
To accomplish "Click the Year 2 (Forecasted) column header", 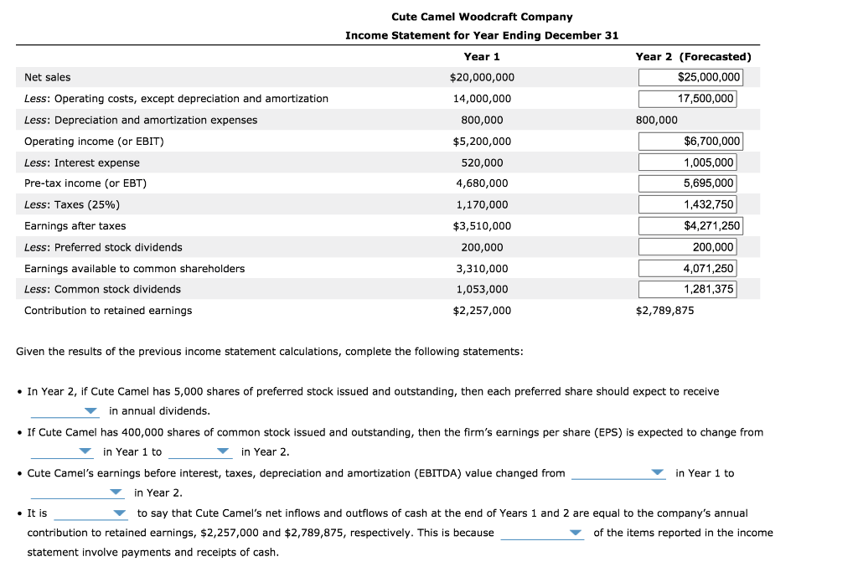I will [694, 56].
